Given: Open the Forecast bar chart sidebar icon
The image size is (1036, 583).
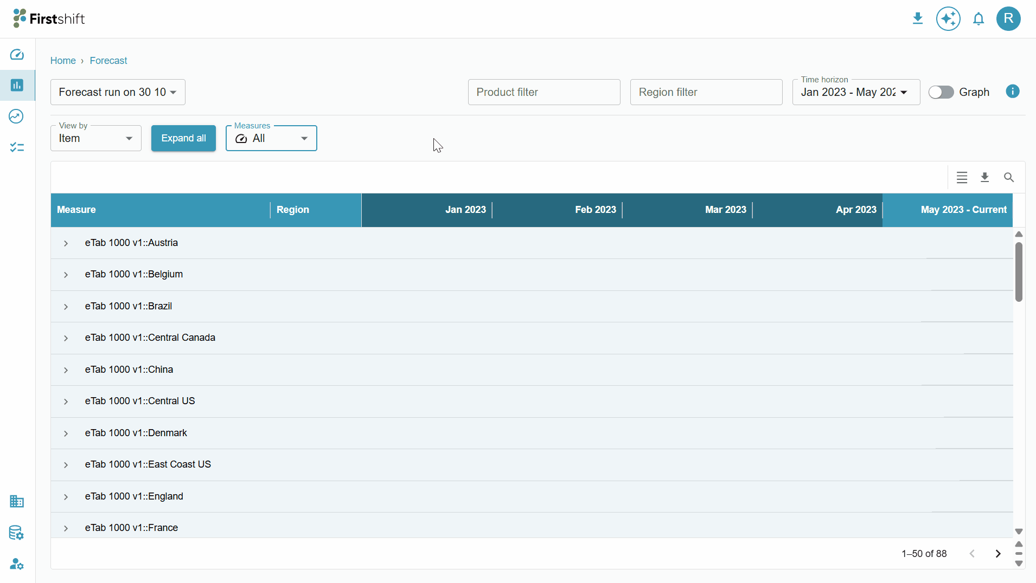Looking at the screenshot, I should [x=17, y=85].
